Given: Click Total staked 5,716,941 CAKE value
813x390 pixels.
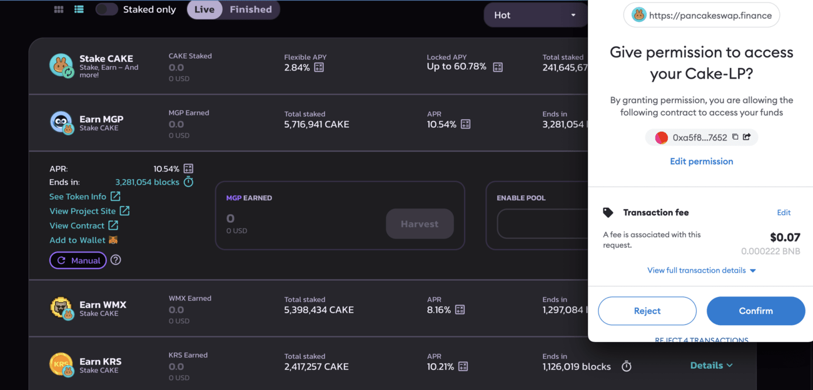Looking at the screenshot, I should (x=317, y=124).
